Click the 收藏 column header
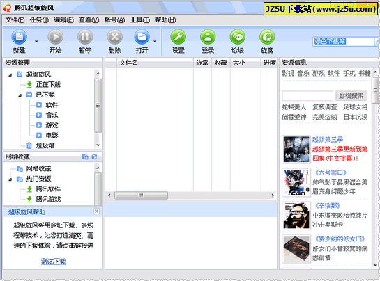The width and height of the screenshot is (380, 281). 221,63
